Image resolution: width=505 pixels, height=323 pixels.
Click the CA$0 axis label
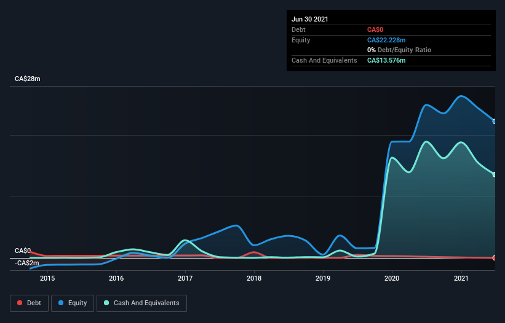click(x=23, y=251)
